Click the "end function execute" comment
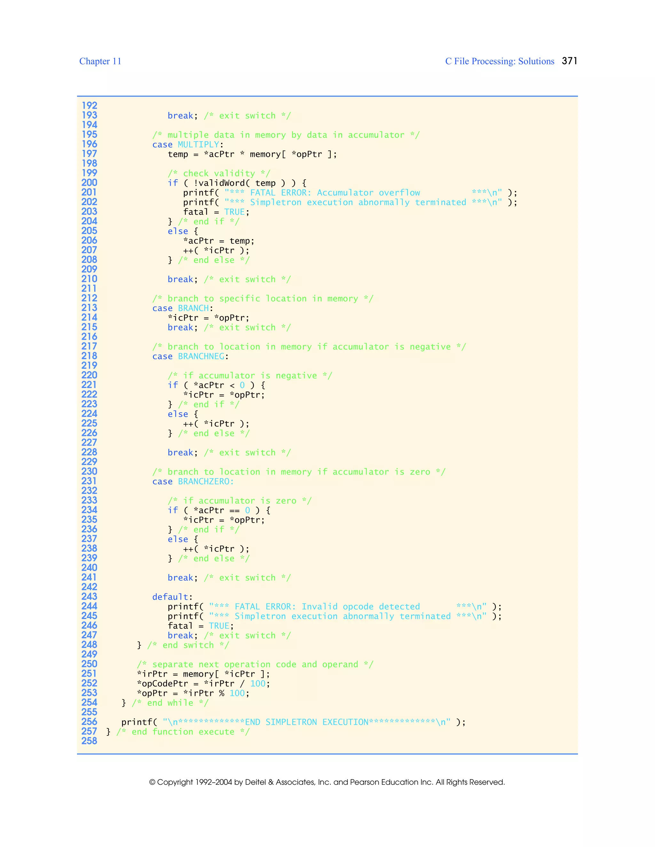The width and height of the screenshot is (655, 847). point(183,732)
